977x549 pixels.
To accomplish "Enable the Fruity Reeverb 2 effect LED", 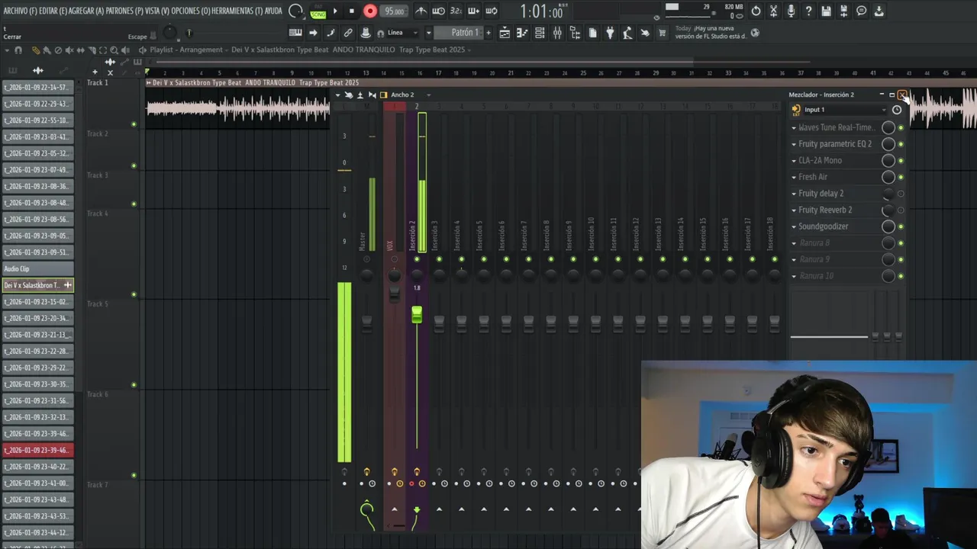I will click(x=901, y=210).
